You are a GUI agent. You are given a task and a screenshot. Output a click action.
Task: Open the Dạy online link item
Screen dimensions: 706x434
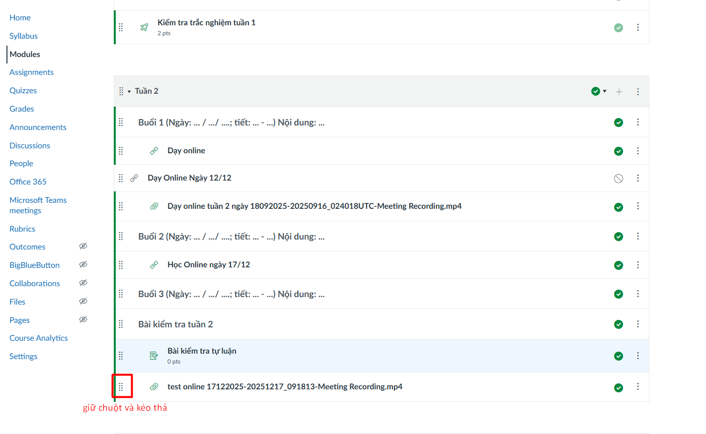click(186, 151)
